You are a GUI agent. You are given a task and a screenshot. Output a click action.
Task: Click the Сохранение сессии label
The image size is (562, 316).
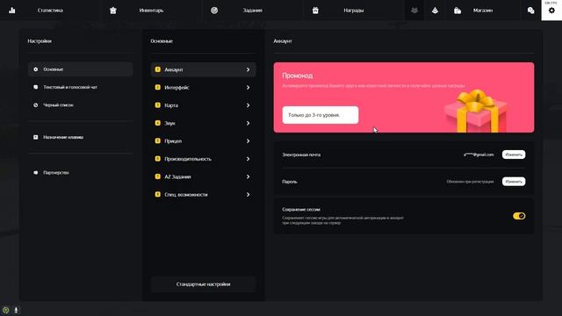coord(301,209)
